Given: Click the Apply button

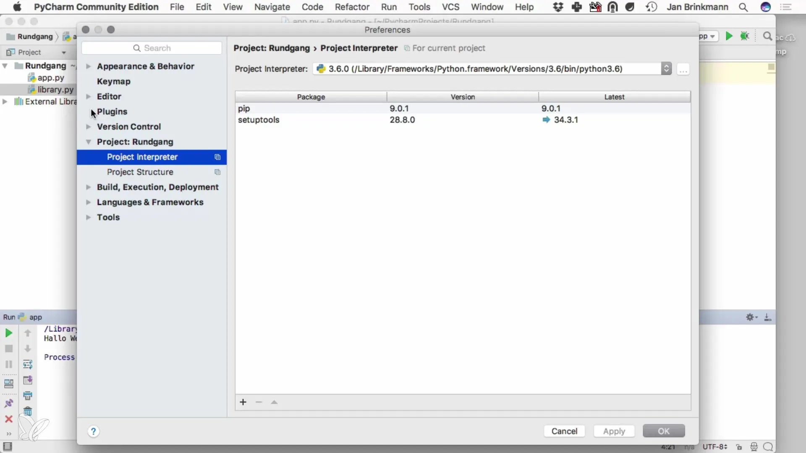Looking at the screenshot, I should coord(614,431).
